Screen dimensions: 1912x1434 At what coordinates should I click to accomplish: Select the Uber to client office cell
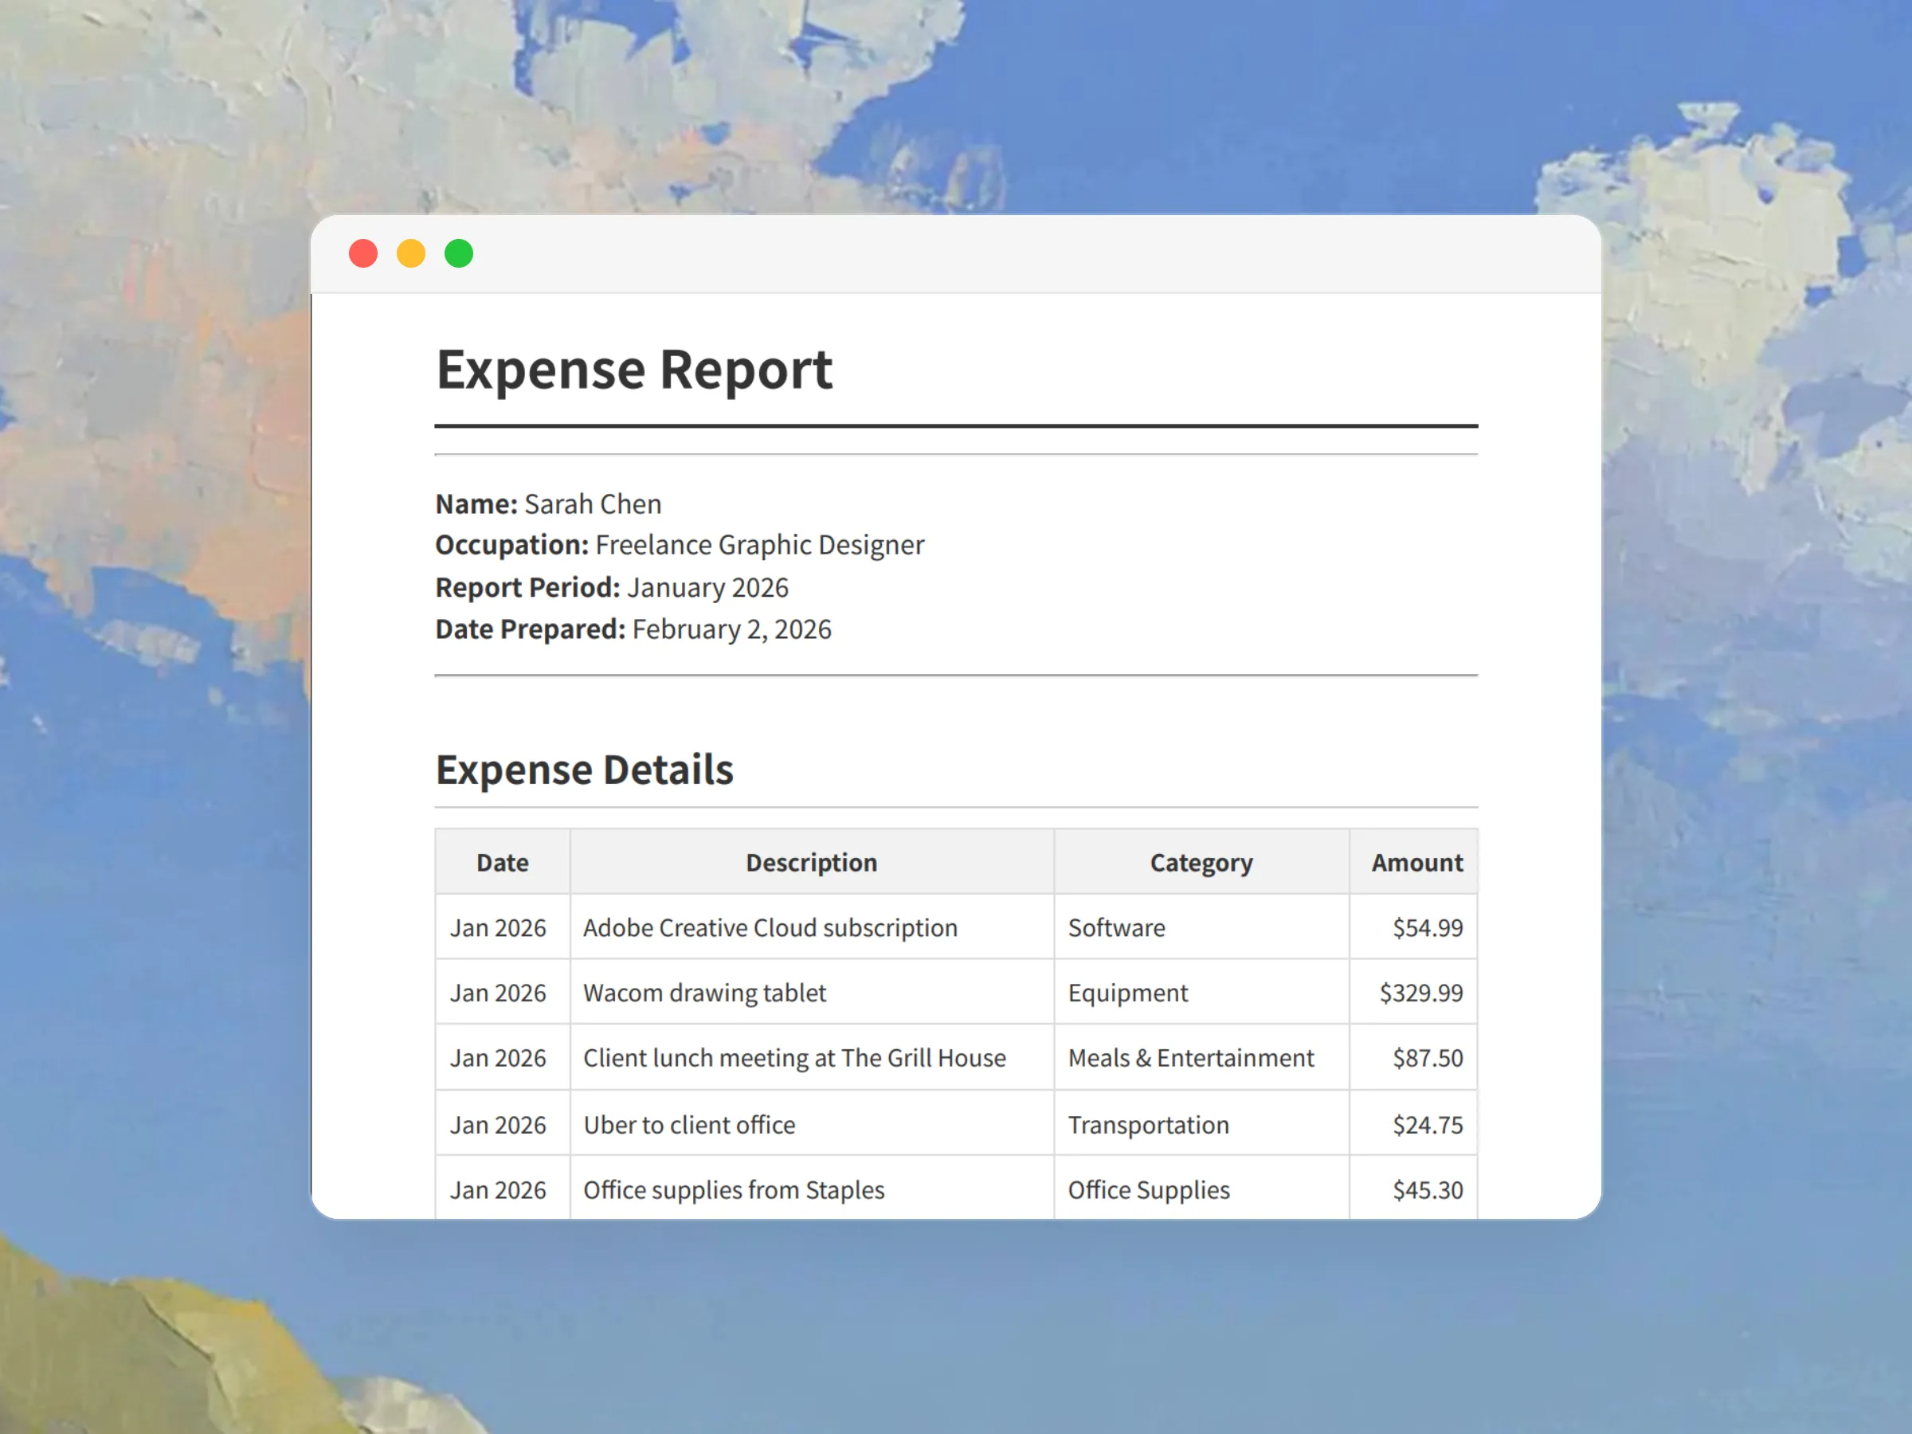(689, 1125)
